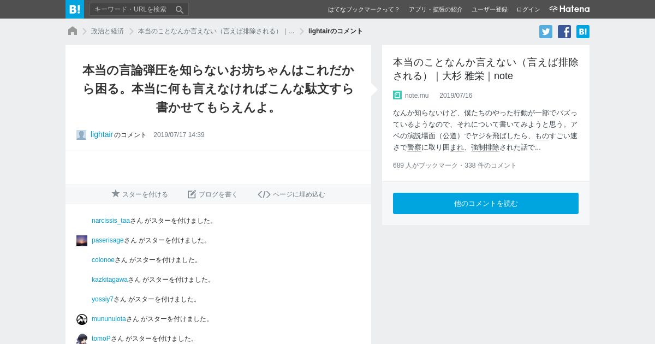The width and height of the screenshot is (655, 344).
Task: Open colonoe user link
Action: pyautogui.click(x=103, y=260)
